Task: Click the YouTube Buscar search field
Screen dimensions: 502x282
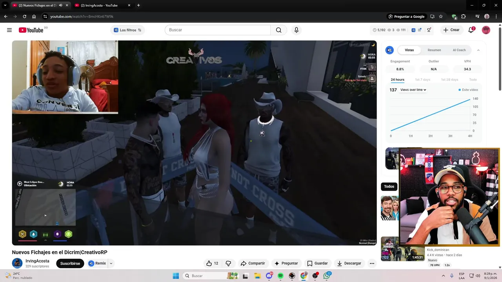Action: pyautogui.click(x=218, y=30)
